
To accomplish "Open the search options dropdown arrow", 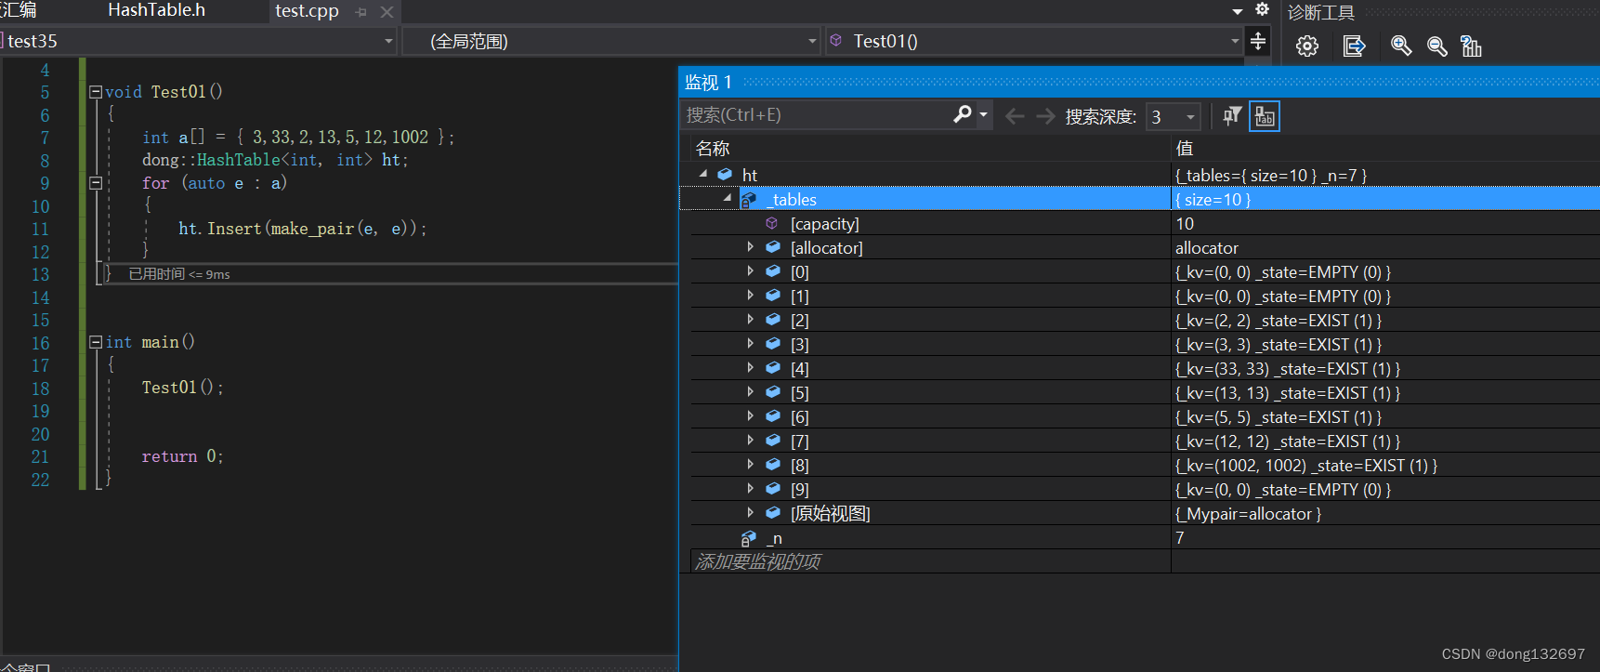I will (x=983, y=115).
